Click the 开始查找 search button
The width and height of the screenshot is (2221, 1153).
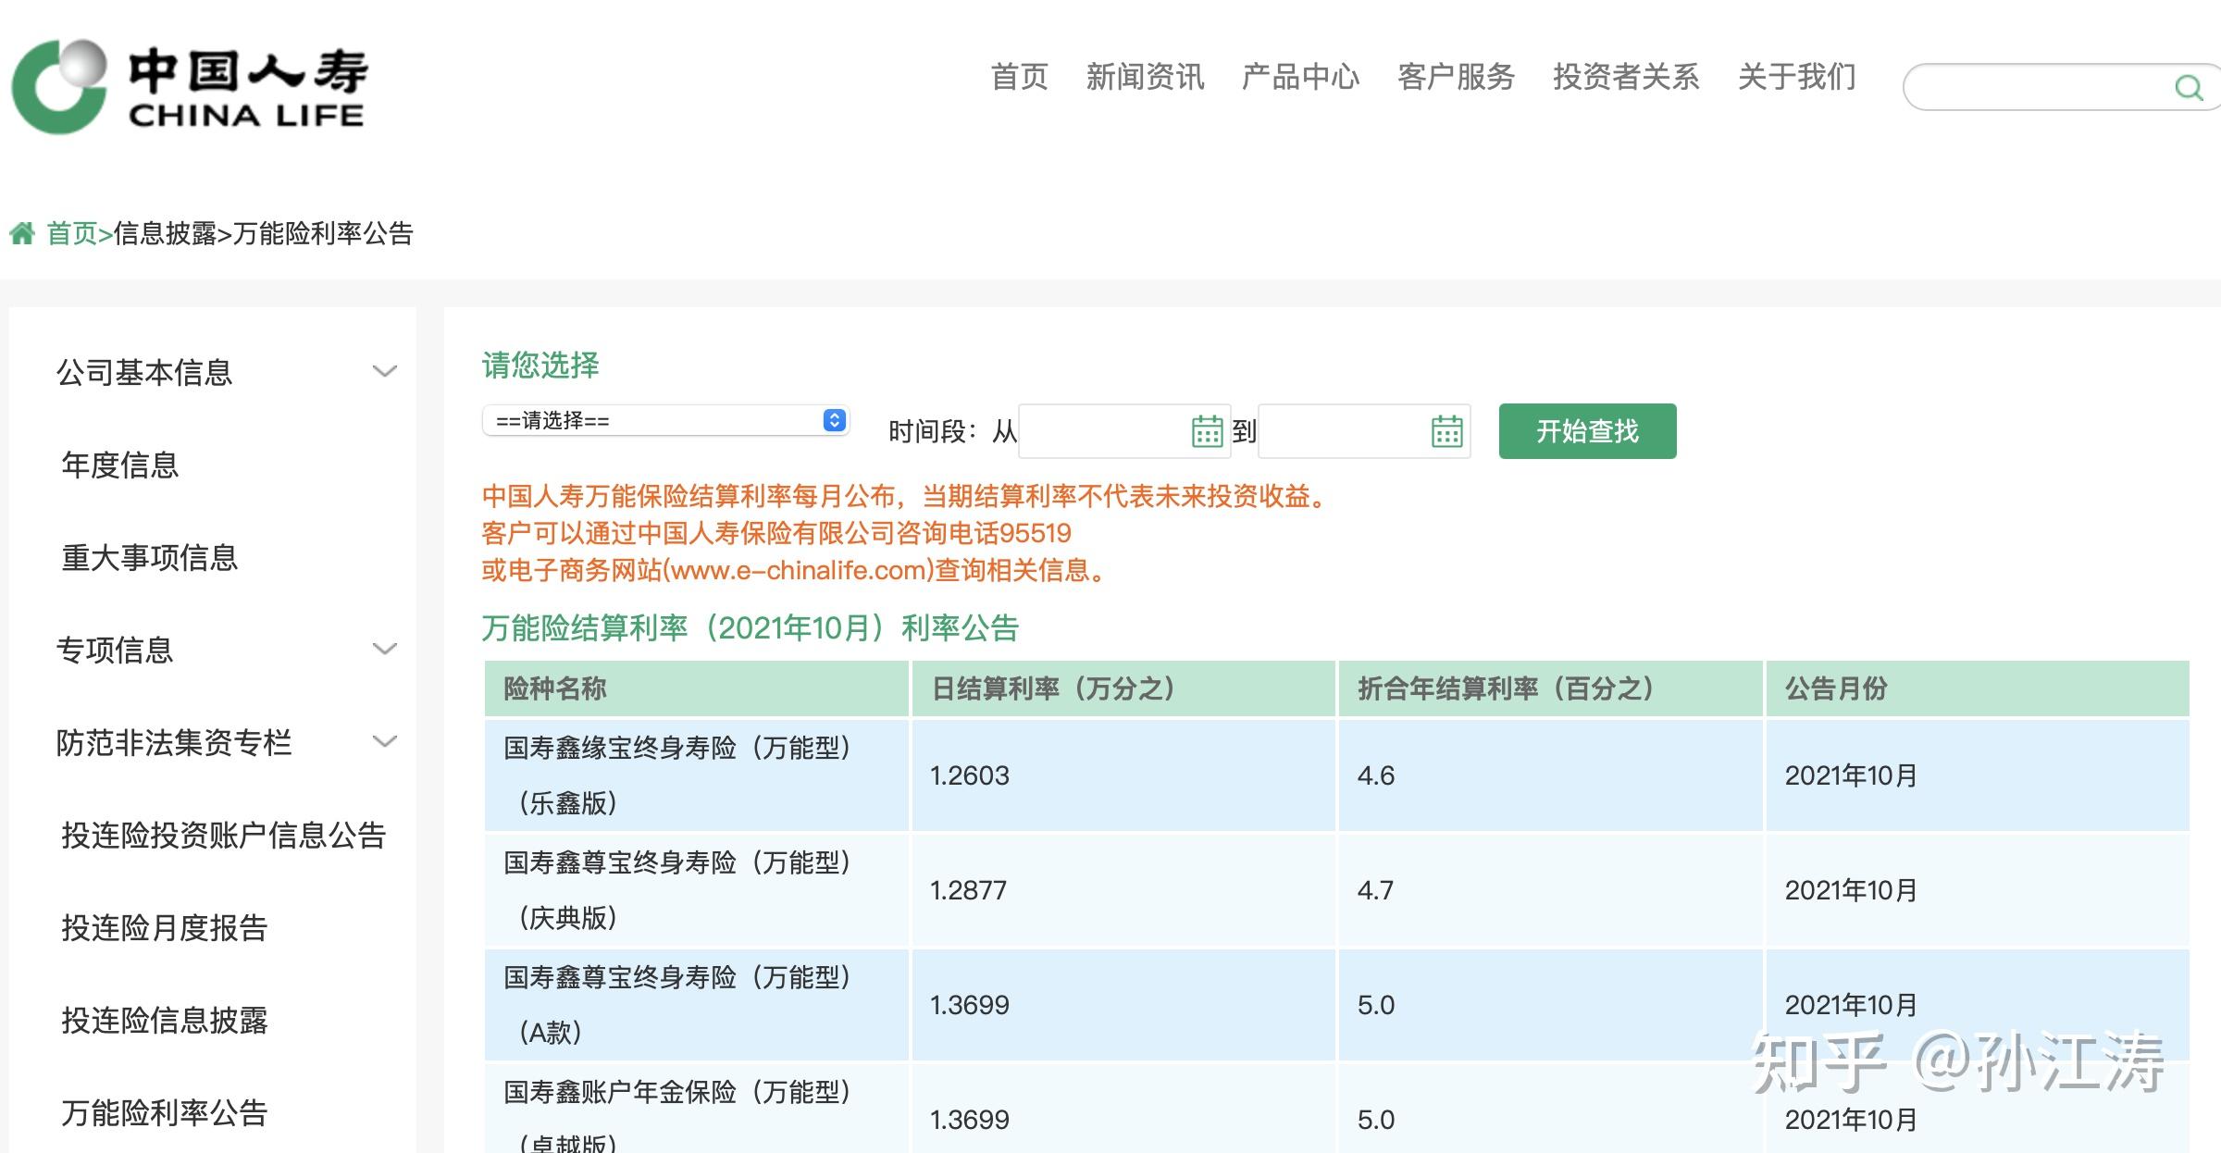point(1587,431)
